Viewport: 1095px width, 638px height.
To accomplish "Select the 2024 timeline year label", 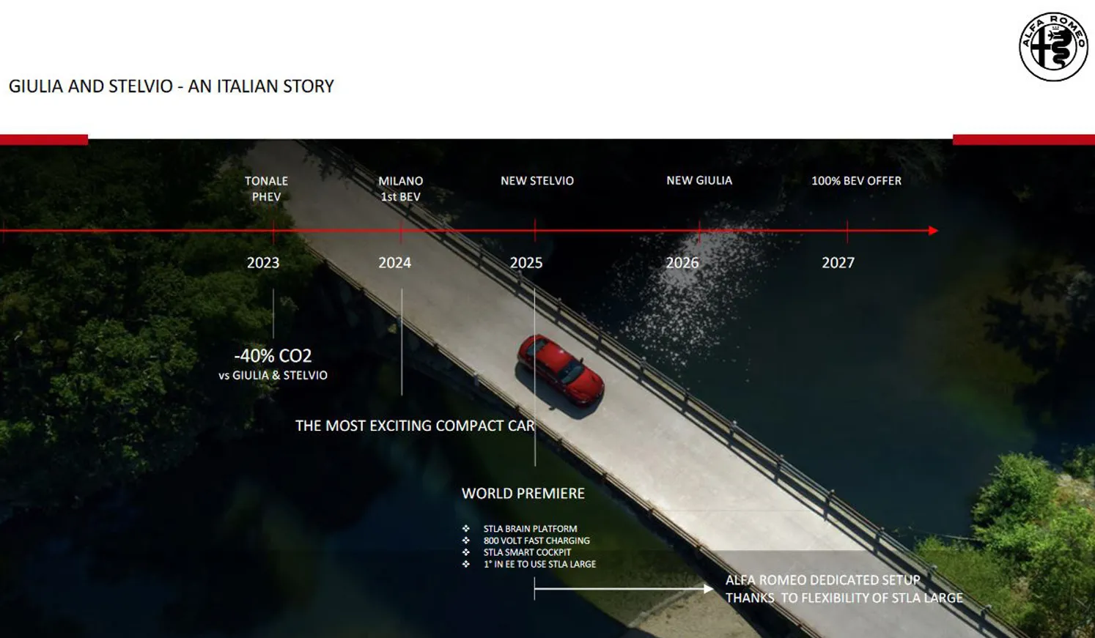I will point(394,263).
